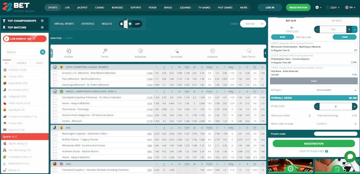
Task: Switch to the MY BETS tab
Action: click(x=337, y=21)
